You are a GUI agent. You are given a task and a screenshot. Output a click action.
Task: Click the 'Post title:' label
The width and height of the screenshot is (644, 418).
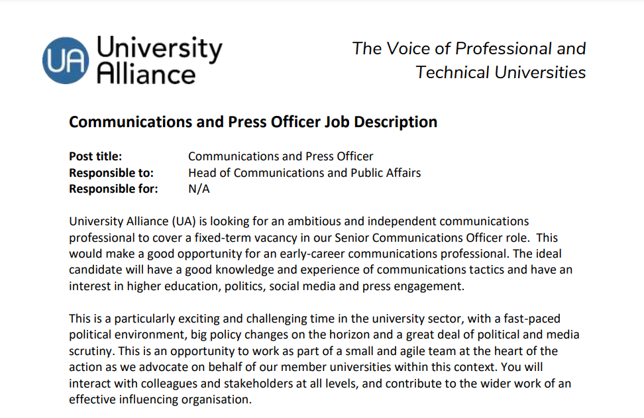click(x=95, y=156)
